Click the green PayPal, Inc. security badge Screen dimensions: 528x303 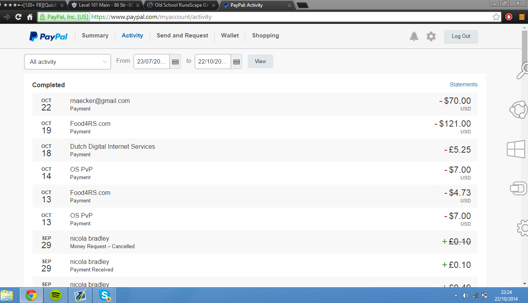point(64,17)
